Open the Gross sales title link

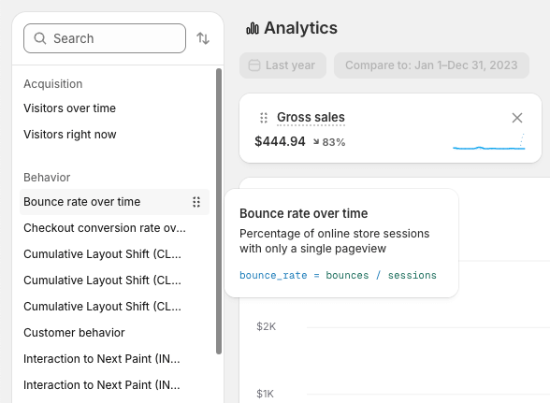[x=311, y=117]
